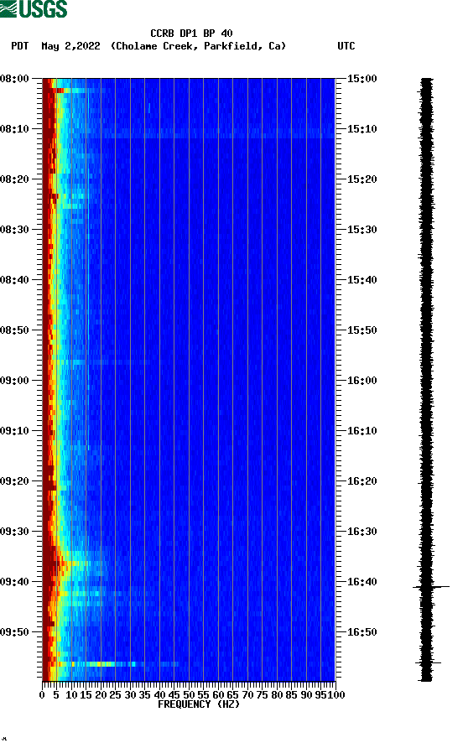Click the USGS logo
Screen dimensions: 463x748
point(34,8)
